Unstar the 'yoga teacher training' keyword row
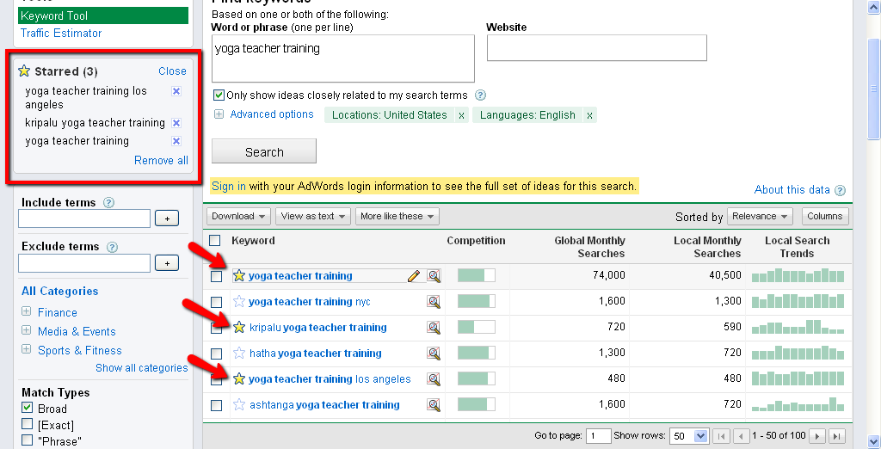This screenshot has width=881, height=449. [x=239, y=276]
